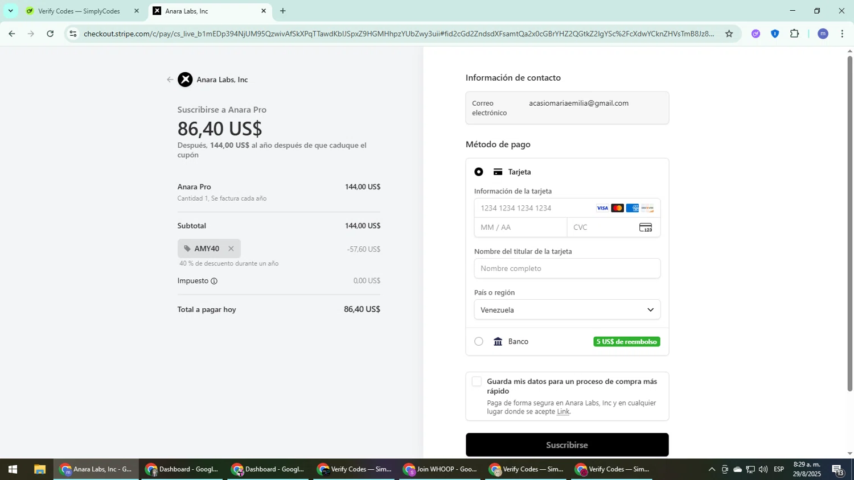Image resolution: width=854 pixels, height=480 pixels.
Task: Open the País o región dropdown
Action: point(567,310)
